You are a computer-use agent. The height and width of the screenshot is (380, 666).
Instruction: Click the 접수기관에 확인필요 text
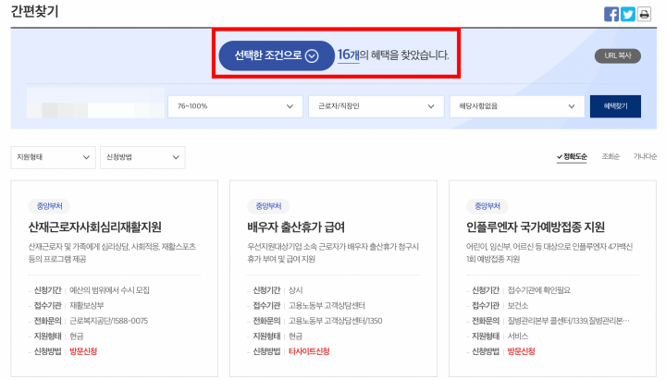coord(539,290)
